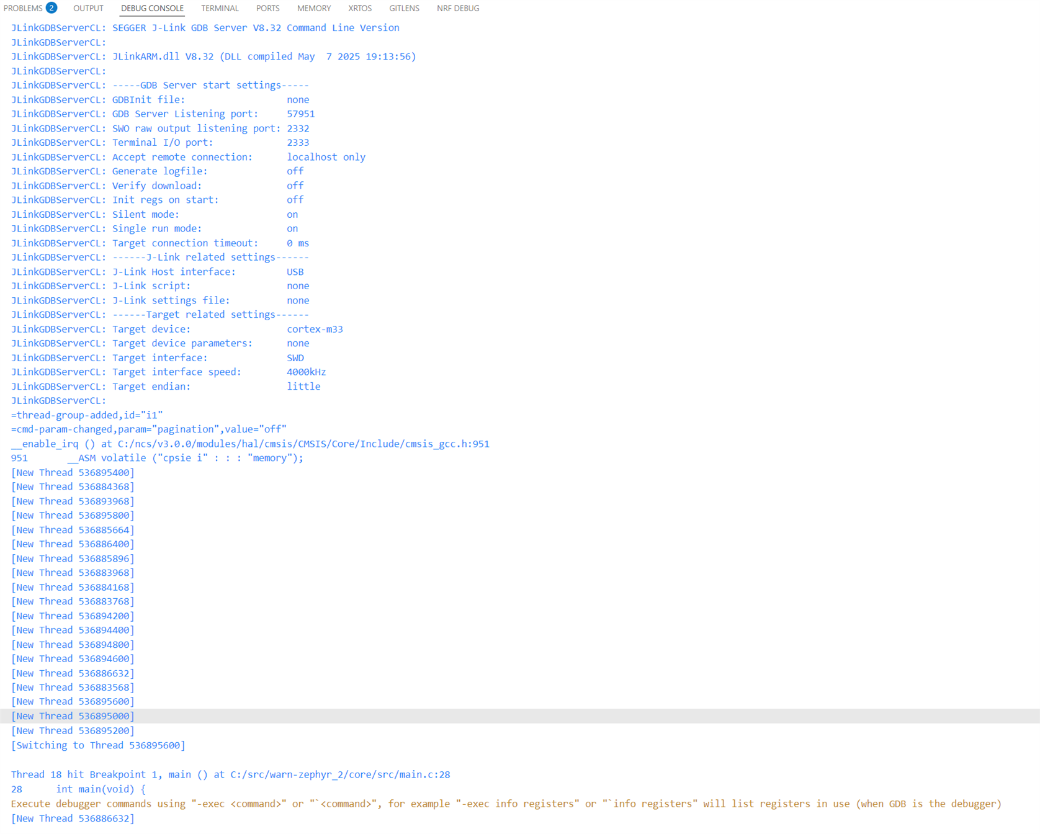Click the New Thread 536886400 line
The image size is (1040, 834).
point(73,544)
